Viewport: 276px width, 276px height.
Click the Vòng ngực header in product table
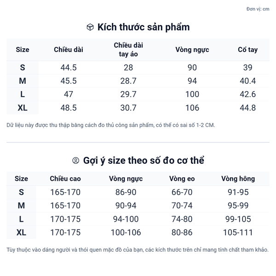pos(192,50)
